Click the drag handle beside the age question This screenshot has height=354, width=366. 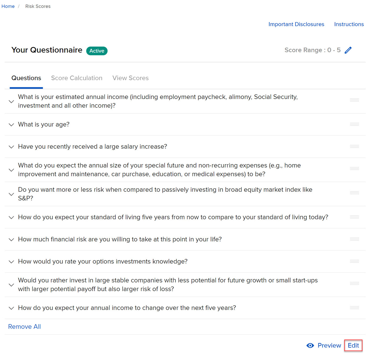click(354, 124)
